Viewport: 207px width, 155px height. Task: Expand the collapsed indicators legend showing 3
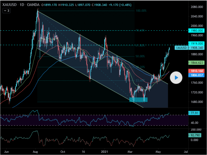[x=6, y=11]
